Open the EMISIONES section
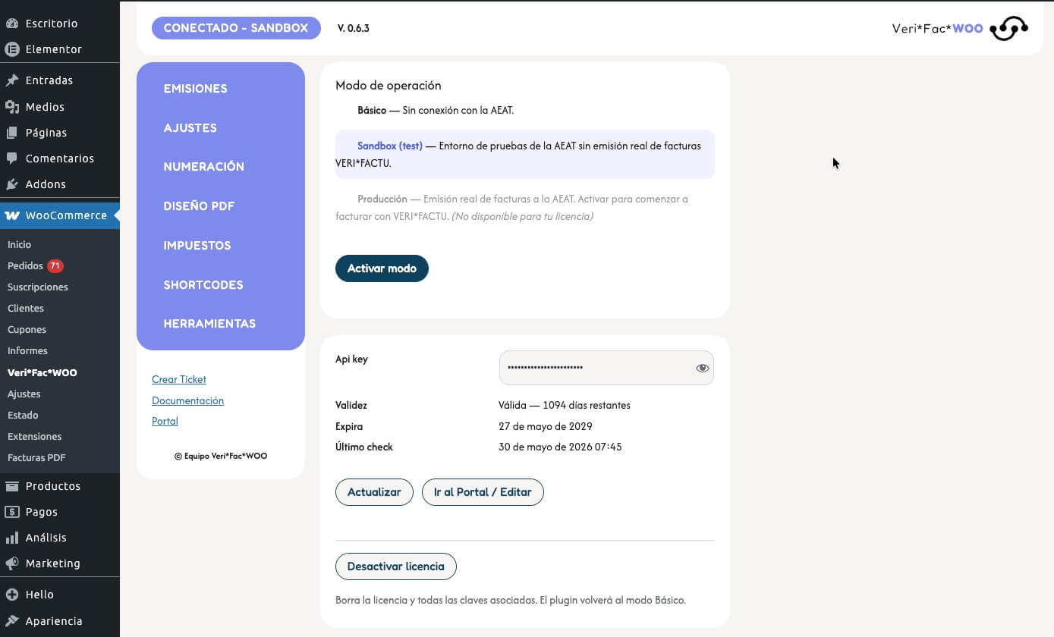This screenshot has height=637, width=1054. pyautogui.click(x=195, y=89)
